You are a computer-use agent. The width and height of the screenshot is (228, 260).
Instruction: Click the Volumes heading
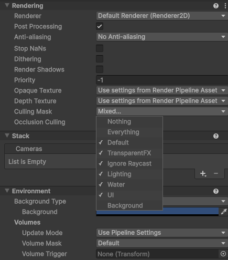[27, 222]
